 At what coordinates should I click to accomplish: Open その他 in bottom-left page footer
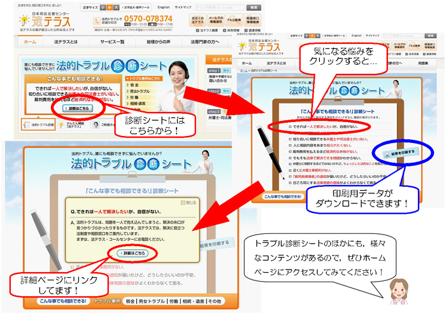[215, 301]
